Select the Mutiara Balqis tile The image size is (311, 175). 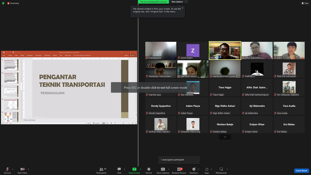(225, 124)
